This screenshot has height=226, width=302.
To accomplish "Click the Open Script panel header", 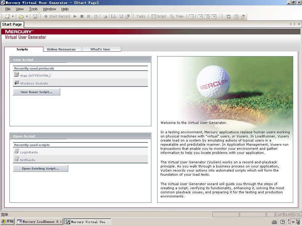I will pos(80,136).
